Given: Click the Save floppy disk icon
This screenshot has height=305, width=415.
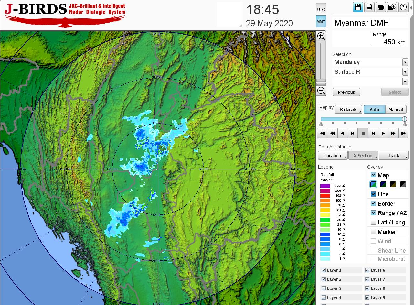Looking at the screenshot, I should (x=358, y=7).
